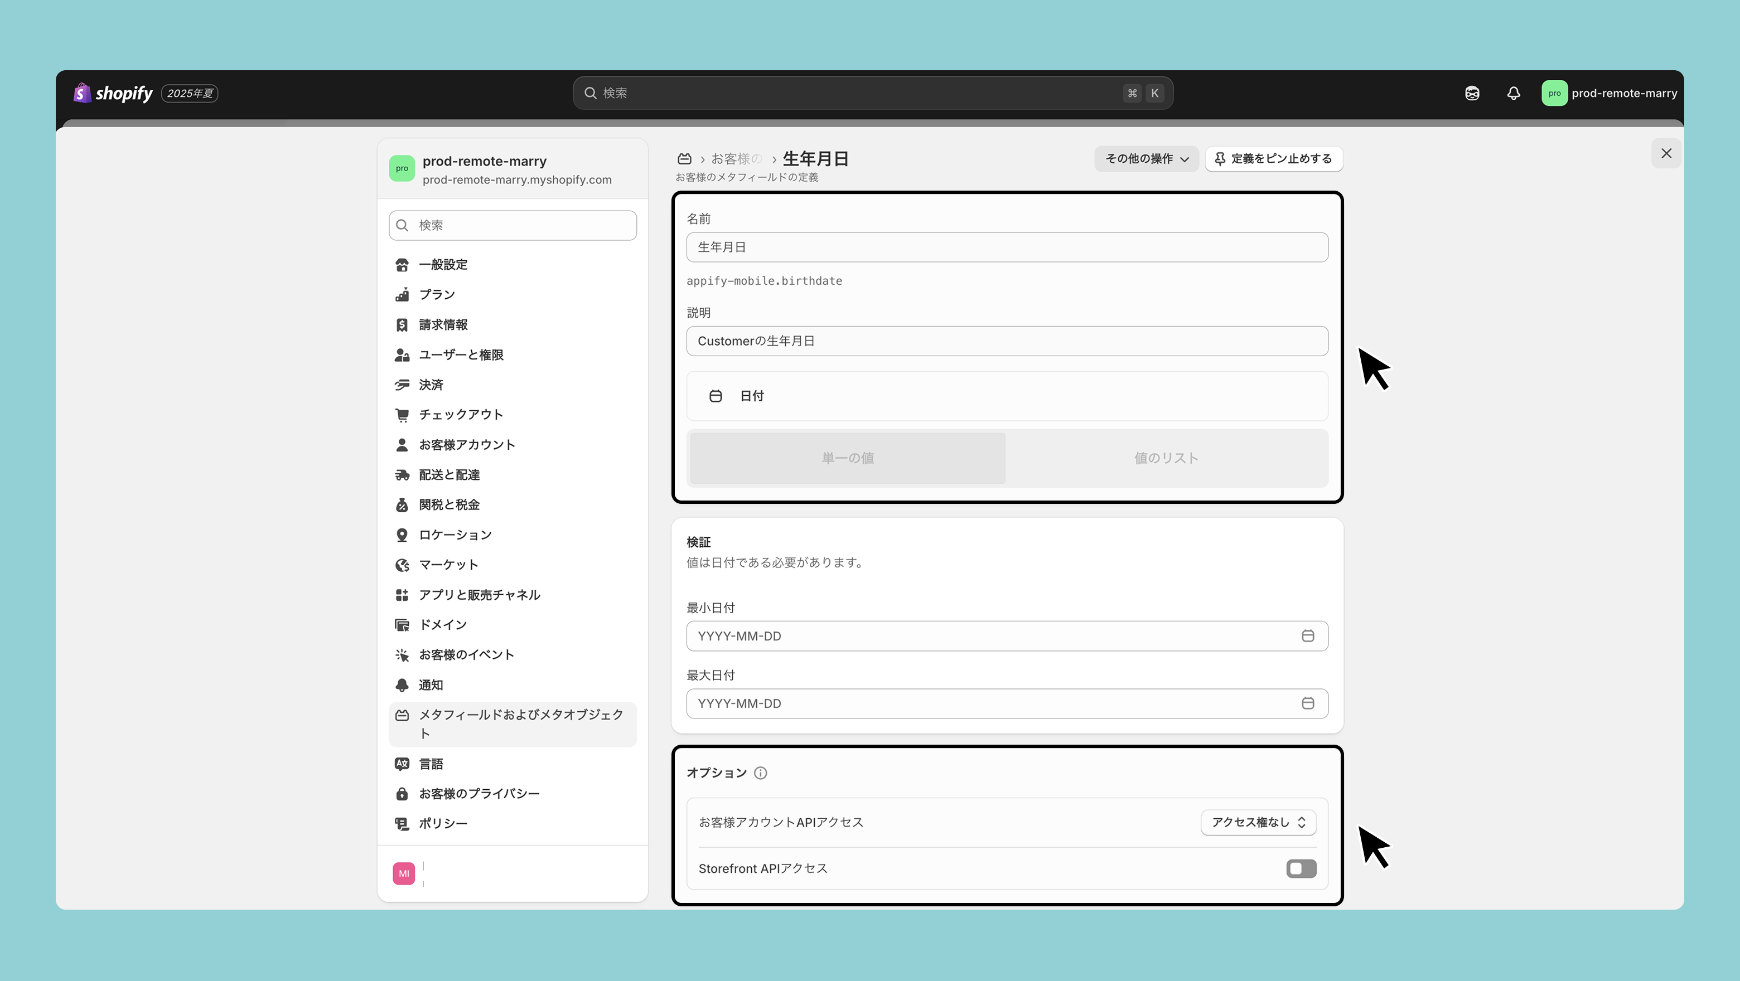The width and height of the screenshot is (1740, 981).
Task: Click the metafields breadcrumb home icon
Action: click(684, 159)
